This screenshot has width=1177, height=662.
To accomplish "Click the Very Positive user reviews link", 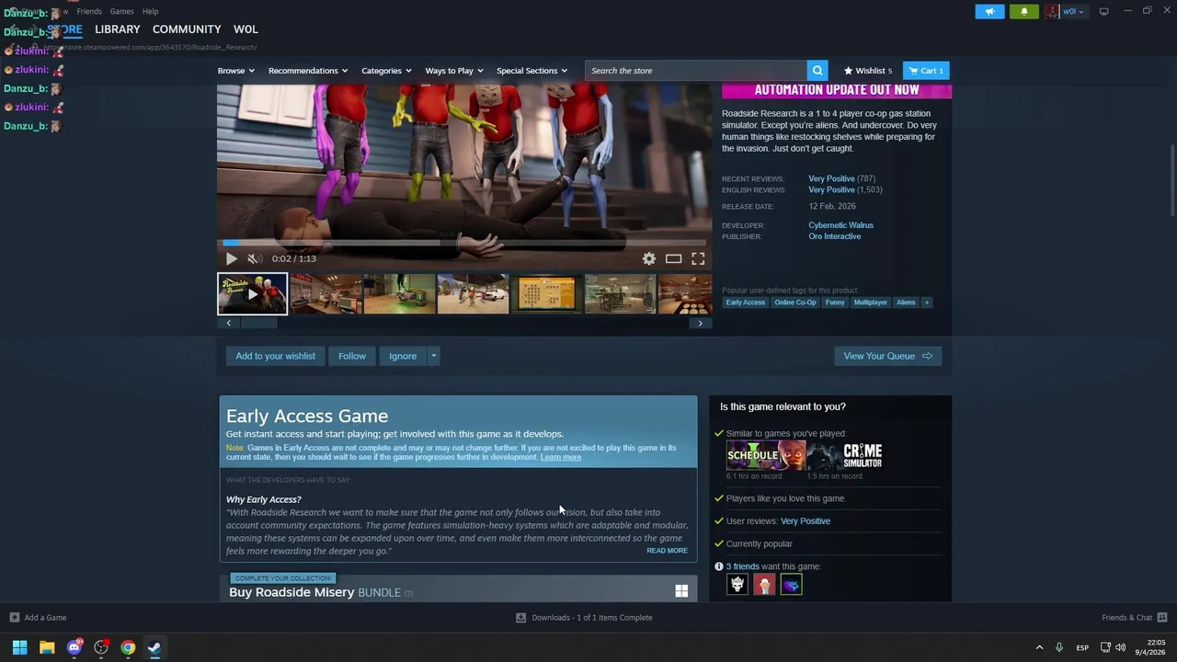I will tap(805, 521).
